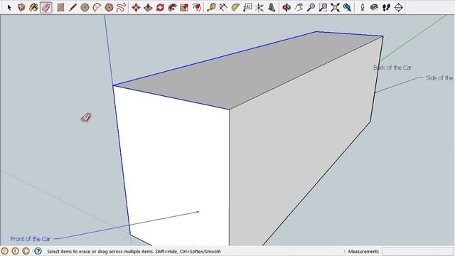Pick the Protractor tool
455x256 pixels.
point(235,8)
